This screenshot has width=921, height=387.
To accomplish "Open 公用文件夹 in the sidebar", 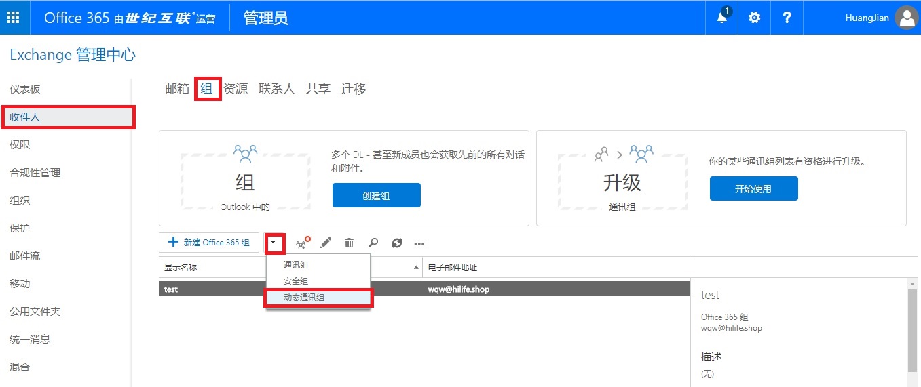I will pyautogui.click(x=35, y=311).
